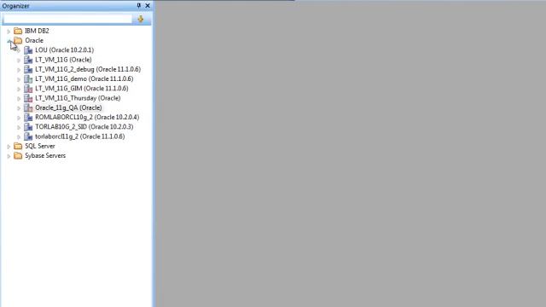Viewport: 546px width, 307px height.
Task: Type-in the Organizer search field
Action: [x=67, y=19]
